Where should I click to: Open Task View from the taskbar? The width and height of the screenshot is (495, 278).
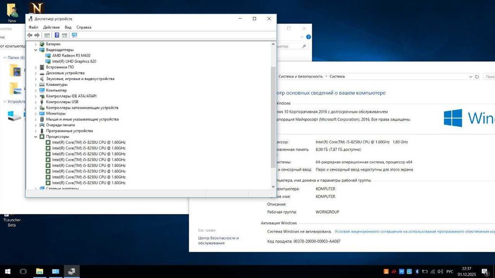click(x=23, y=272)
